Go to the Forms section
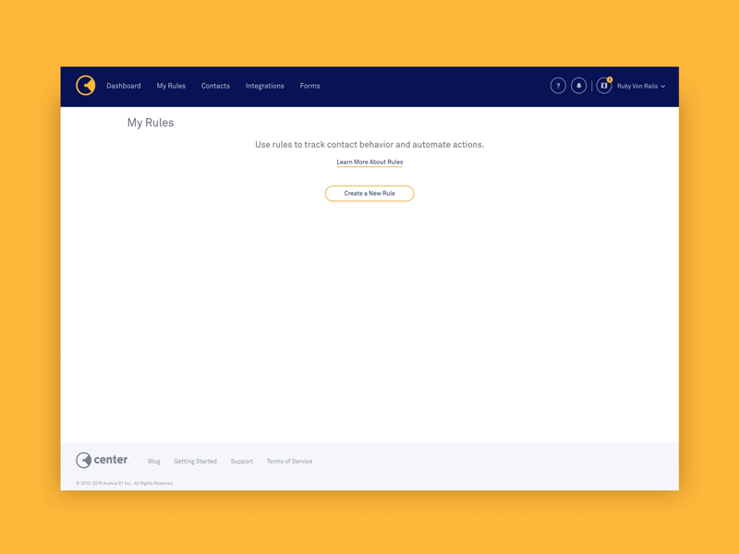The image size is (739, 554). click(x=309, y=85)
